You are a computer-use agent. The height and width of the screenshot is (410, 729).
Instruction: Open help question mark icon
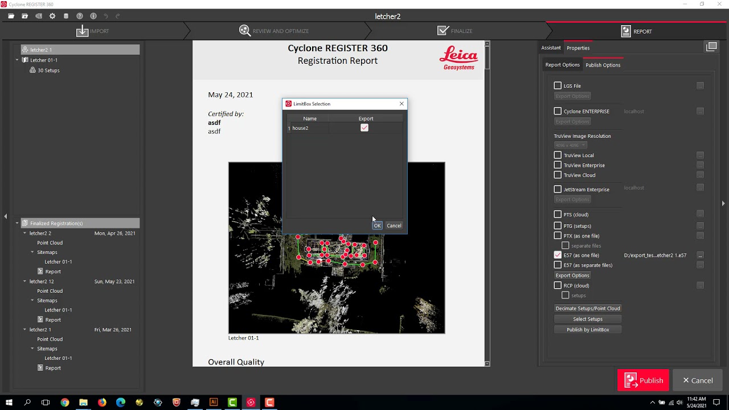pos(80,16)
